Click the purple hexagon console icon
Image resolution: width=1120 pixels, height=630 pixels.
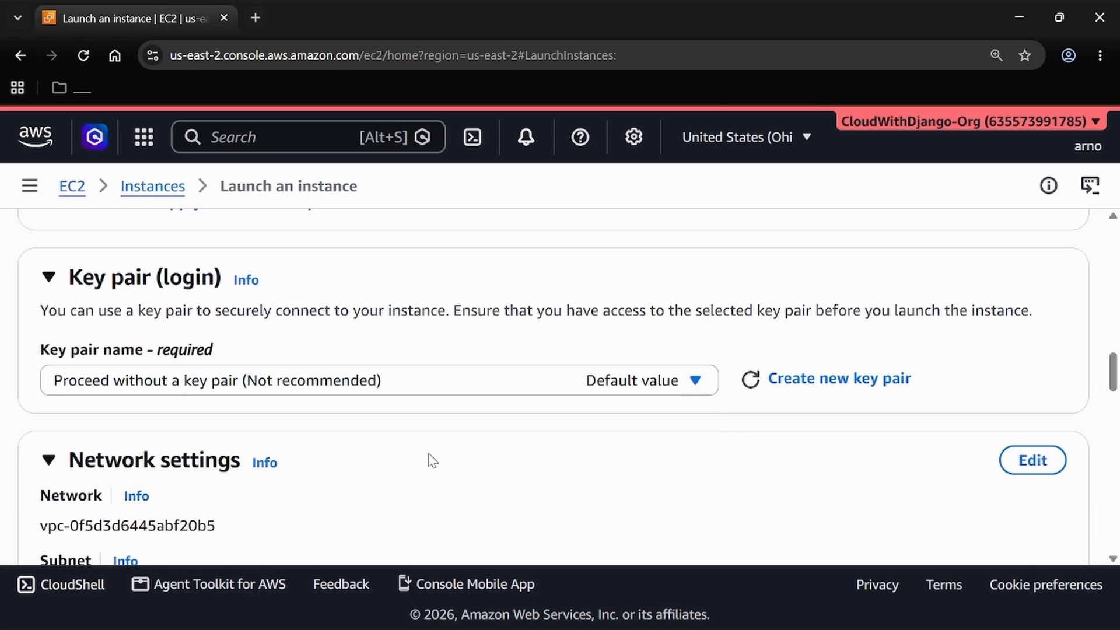94,137
